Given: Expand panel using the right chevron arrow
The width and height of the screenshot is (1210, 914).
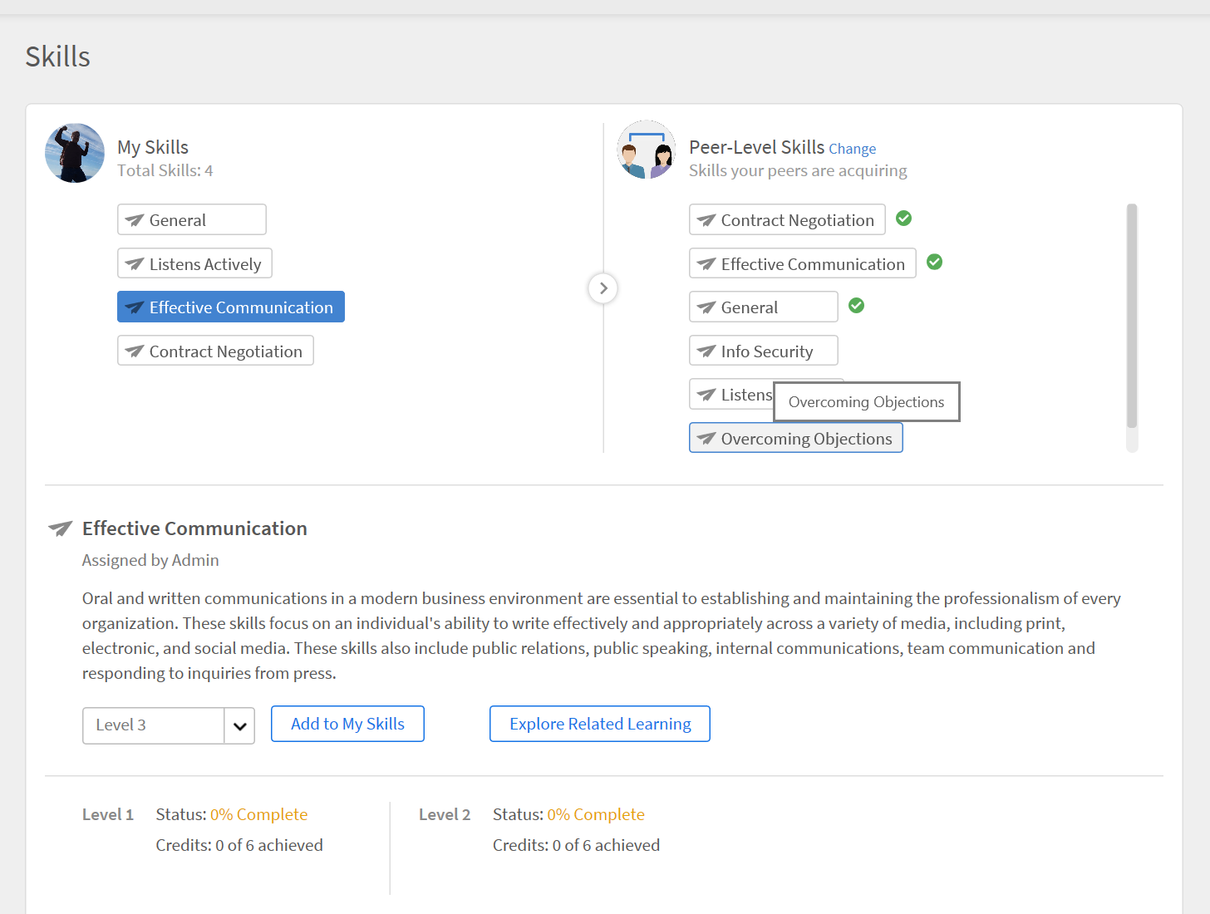Looking at the screenshot, I should 603,288.
